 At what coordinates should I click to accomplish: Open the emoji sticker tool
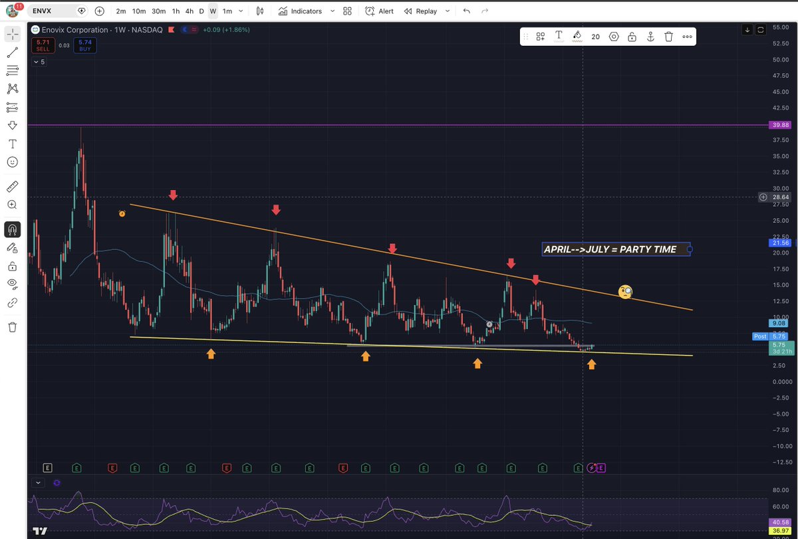point(12,162)
